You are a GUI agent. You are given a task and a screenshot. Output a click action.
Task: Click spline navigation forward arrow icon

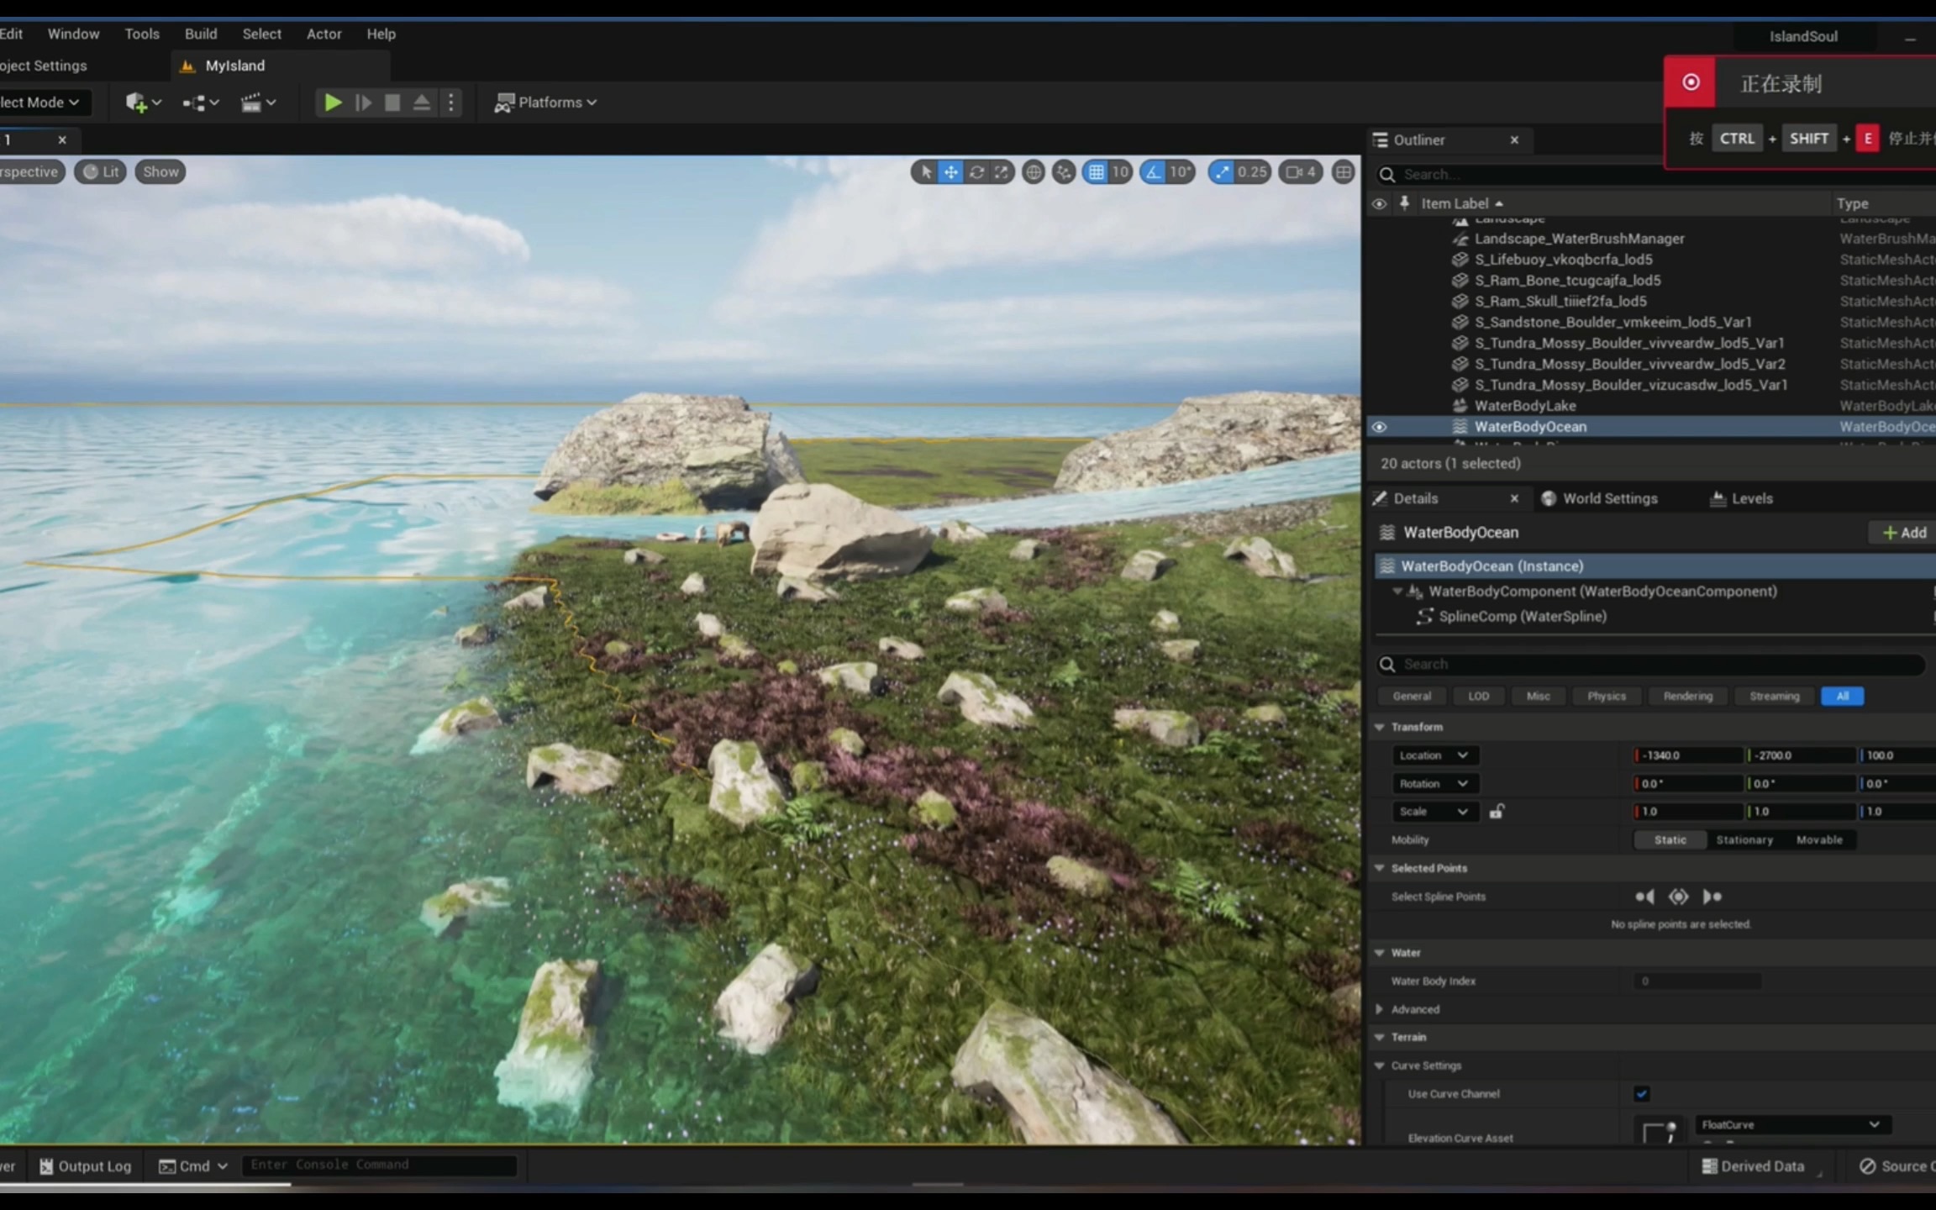[1712, 895]
